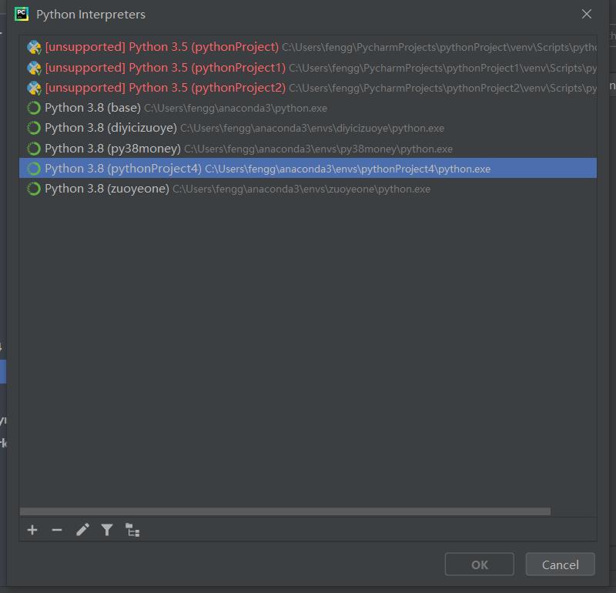Image resolution: width=616 pixels, height=593 pixels.
Task: Click the show paths tree icon
Action: coord(132,530)
